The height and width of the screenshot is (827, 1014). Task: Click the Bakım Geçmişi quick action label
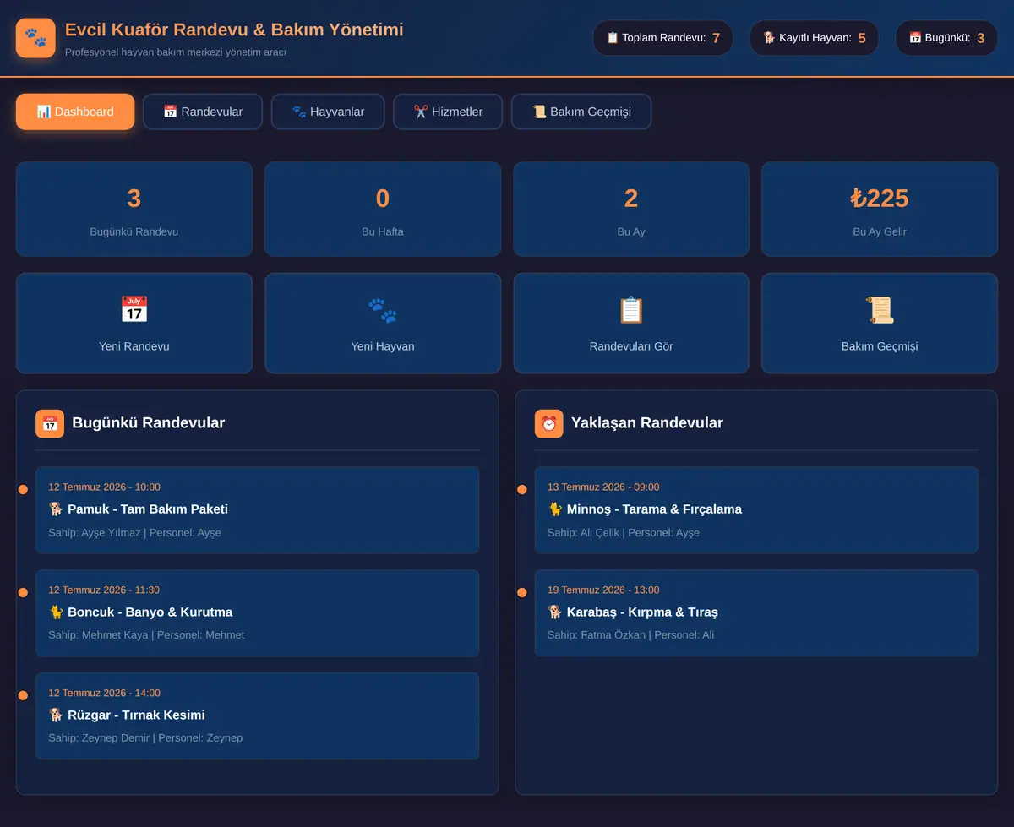tap(880, 346)
